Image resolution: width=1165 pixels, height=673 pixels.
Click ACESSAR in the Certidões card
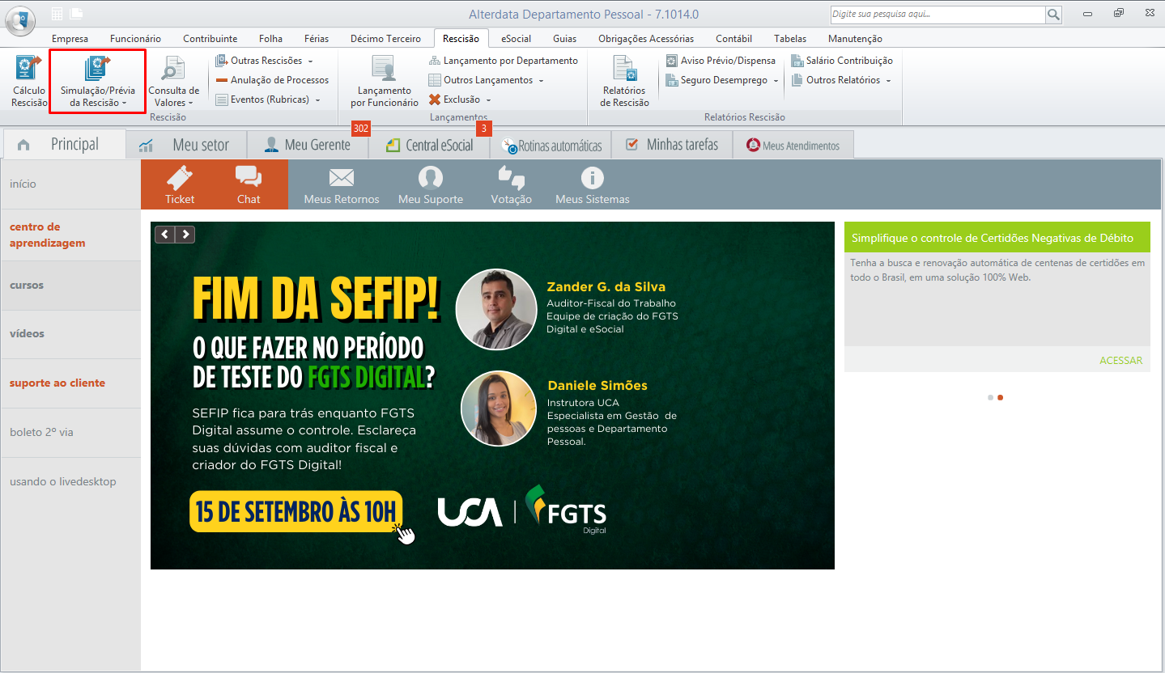tap(1120, 360)
